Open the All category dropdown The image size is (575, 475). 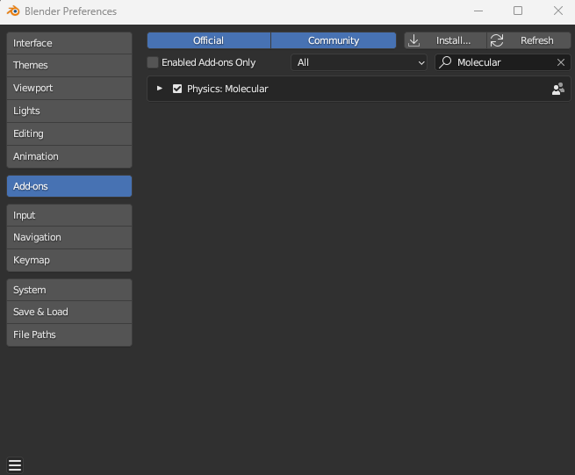pos(359,62)
